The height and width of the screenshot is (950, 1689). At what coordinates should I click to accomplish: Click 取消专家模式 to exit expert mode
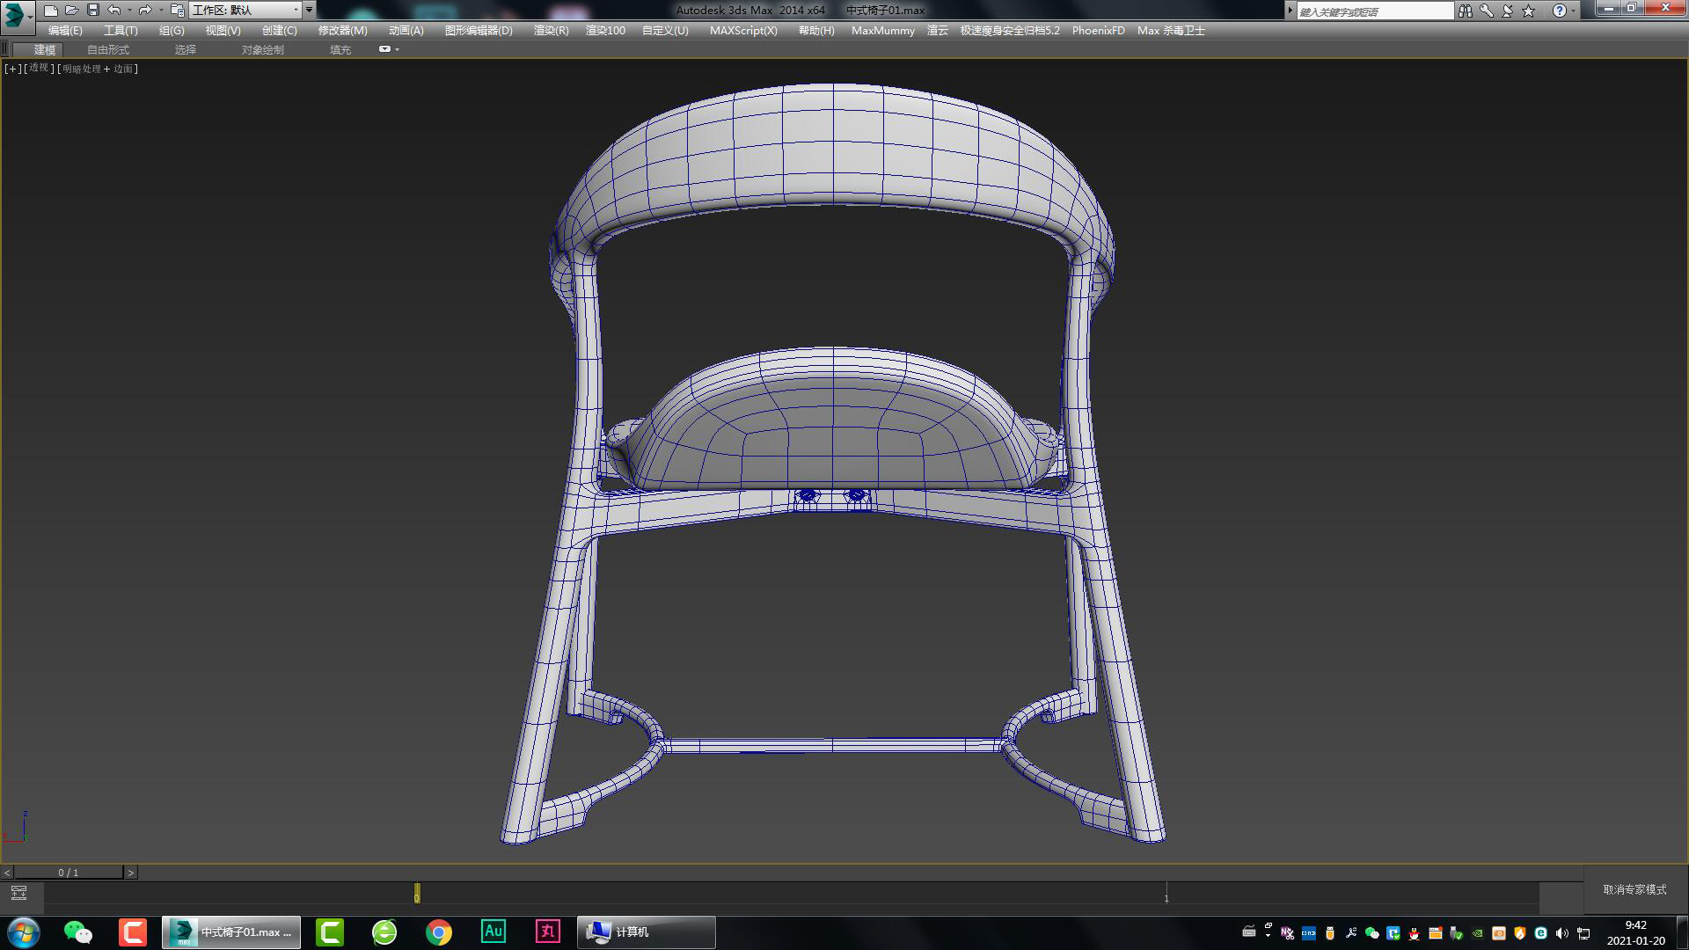(1634, 889)
